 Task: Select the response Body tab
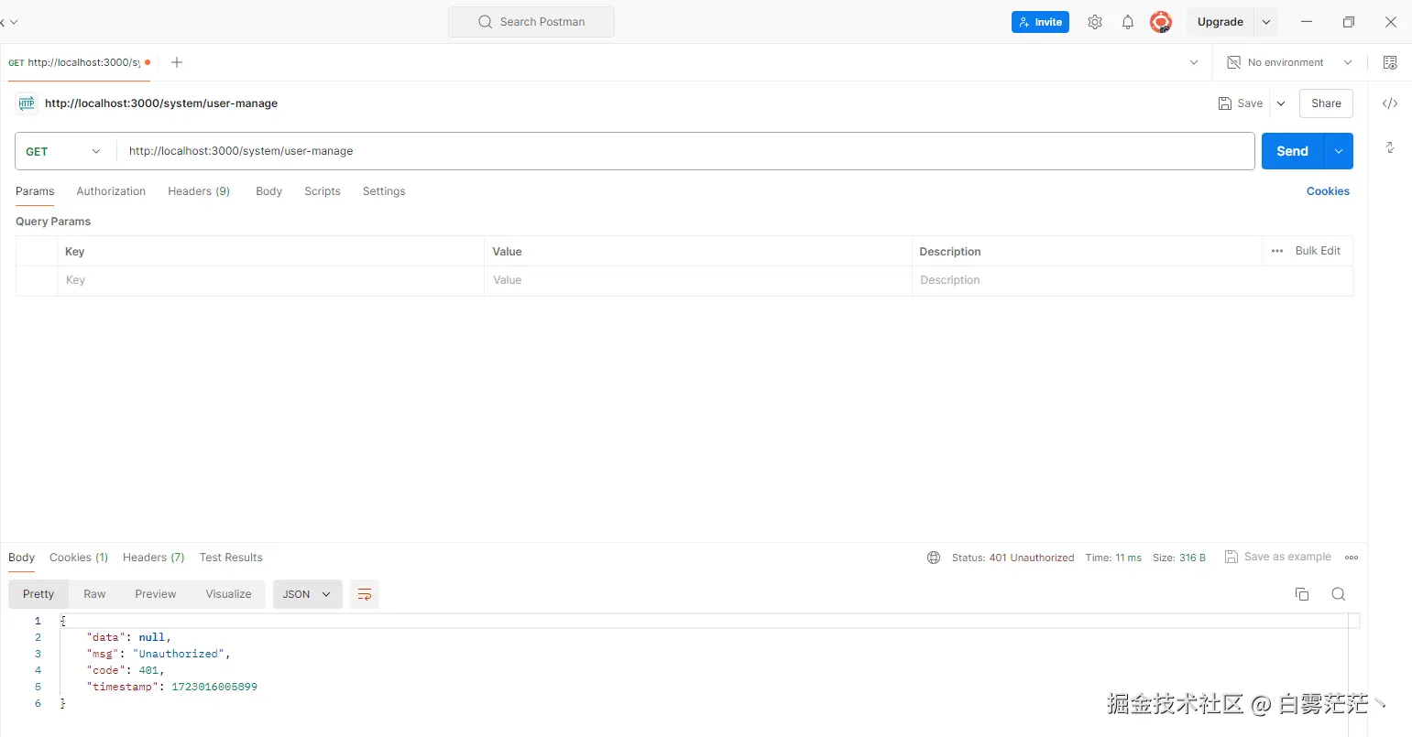[x=21, y=558]
